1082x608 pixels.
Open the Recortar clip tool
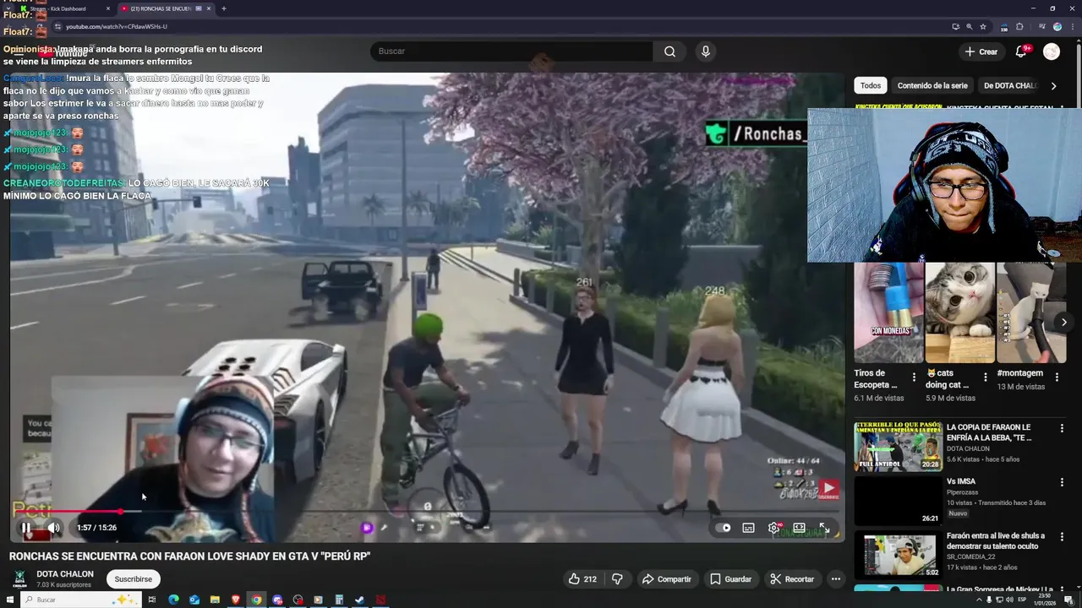pos(792,579)
